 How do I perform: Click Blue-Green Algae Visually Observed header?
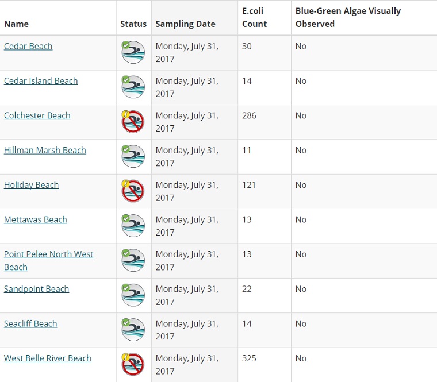click(348, 17)
